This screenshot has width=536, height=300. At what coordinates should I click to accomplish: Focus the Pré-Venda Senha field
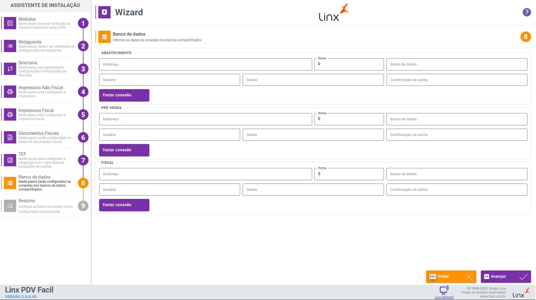(313, 135)
